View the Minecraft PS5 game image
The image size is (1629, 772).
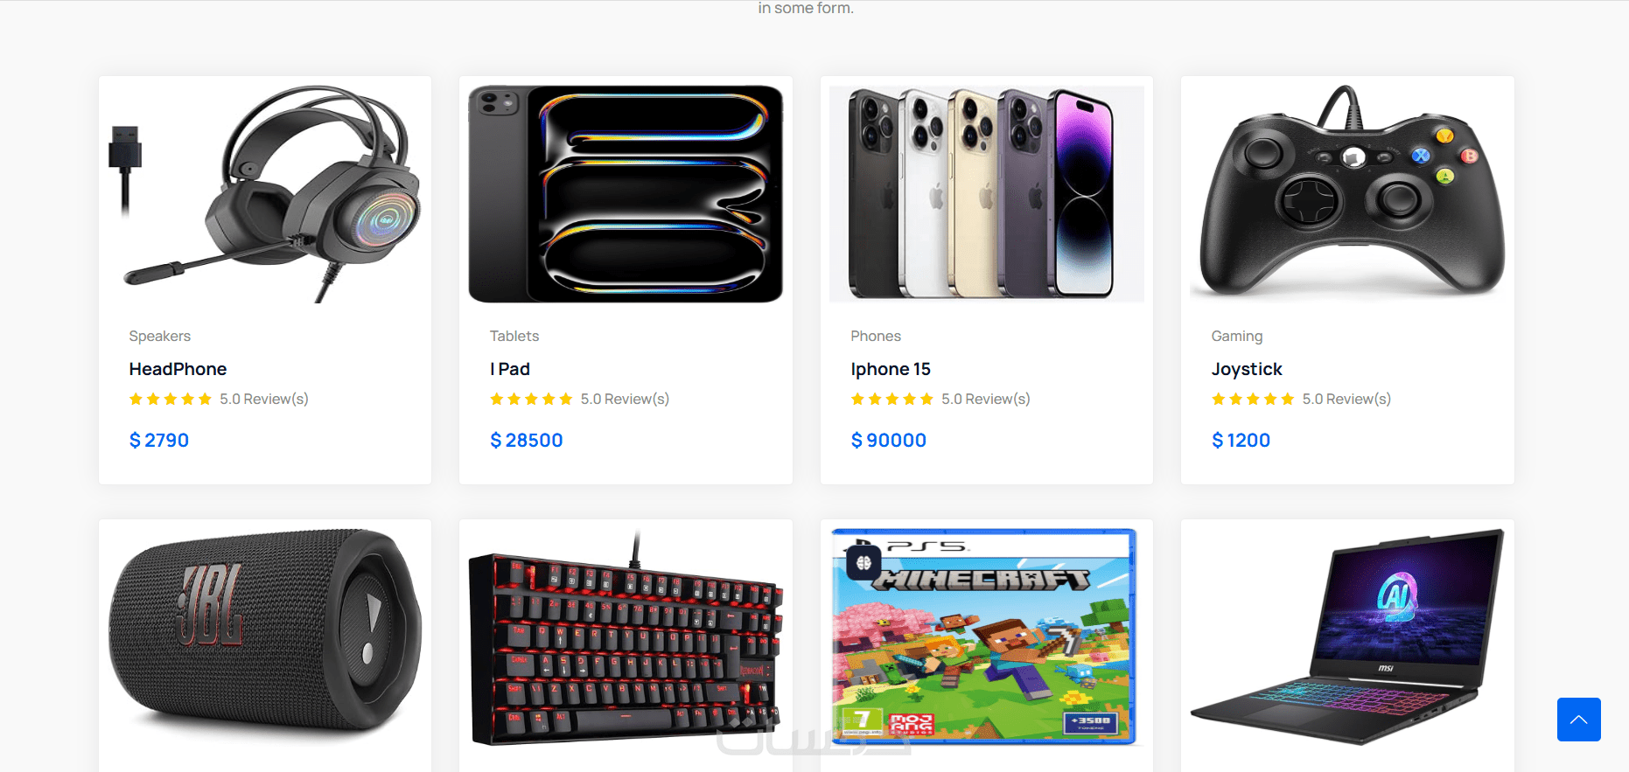[x=987, y=637]
